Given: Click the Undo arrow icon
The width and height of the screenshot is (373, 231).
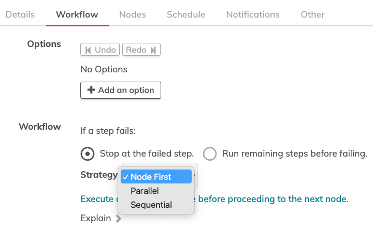Looking at the screenshot, I should (88, 50).
